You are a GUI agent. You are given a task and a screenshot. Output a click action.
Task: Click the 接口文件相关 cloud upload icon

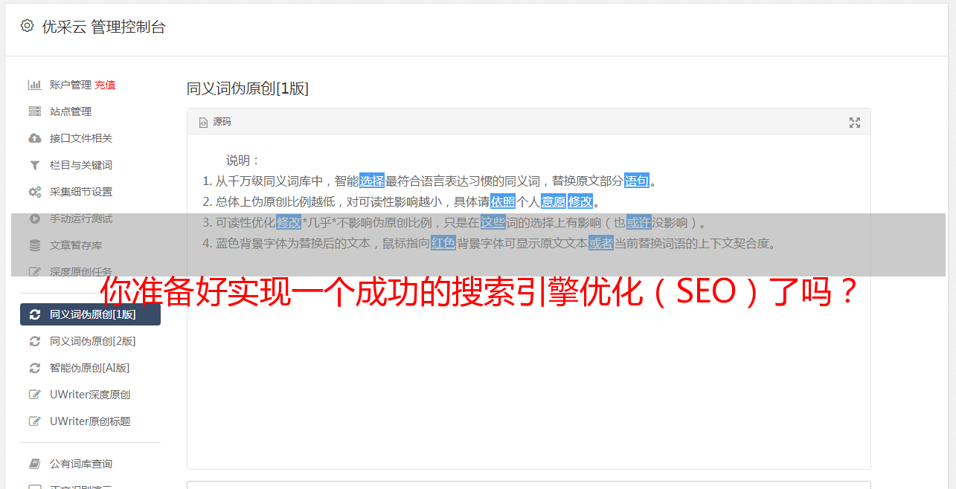click(34, 138)
